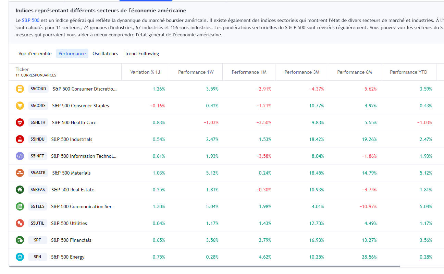Open S&P 500 Energy row name

click(x=68, y=257)
